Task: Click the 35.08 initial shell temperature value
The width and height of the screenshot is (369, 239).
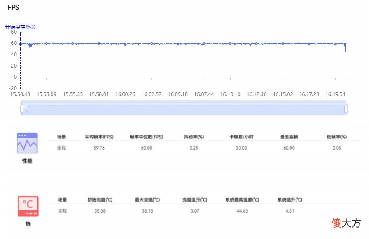Action: (100, 211)
